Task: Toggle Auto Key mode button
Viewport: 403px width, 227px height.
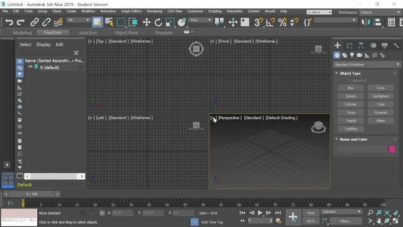Action: click(x=311, y=213)
